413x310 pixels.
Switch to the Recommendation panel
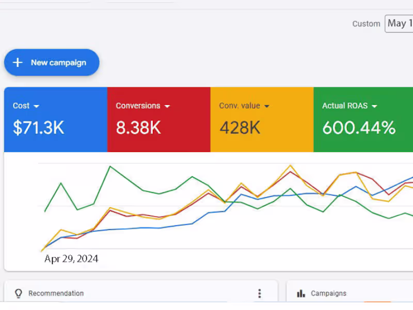(56, 293)
